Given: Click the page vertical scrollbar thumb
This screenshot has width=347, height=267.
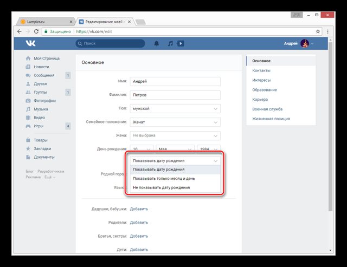Looking at the screenshot, I should (x=330, y=126).
